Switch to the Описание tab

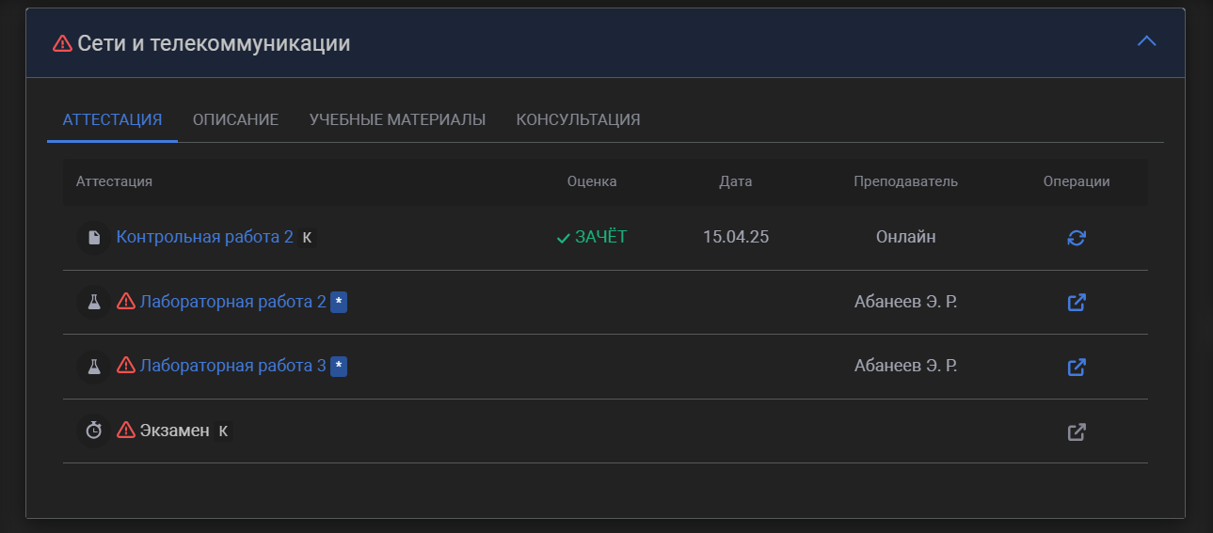point(235,119)
